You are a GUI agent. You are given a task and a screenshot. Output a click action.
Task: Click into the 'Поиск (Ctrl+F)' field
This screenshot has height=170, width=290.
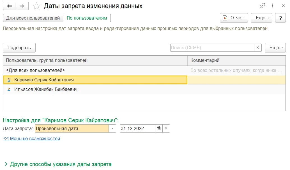tap(212, 48)
